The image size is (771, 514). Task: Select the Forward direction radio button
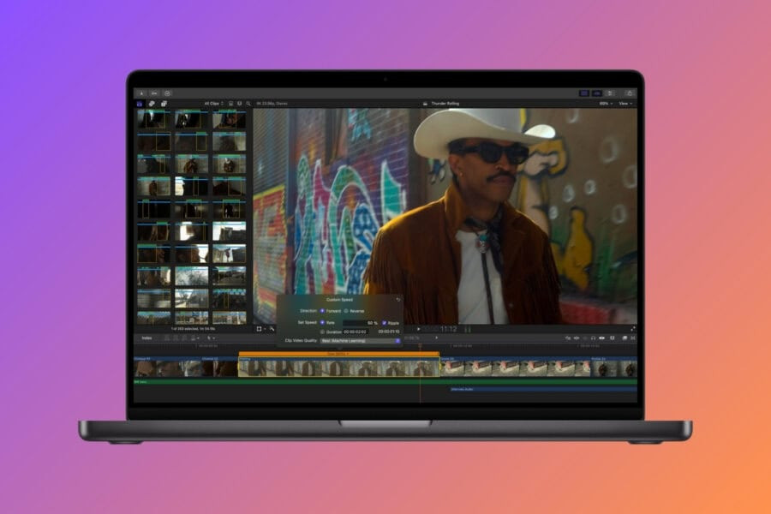coord(322,311)
